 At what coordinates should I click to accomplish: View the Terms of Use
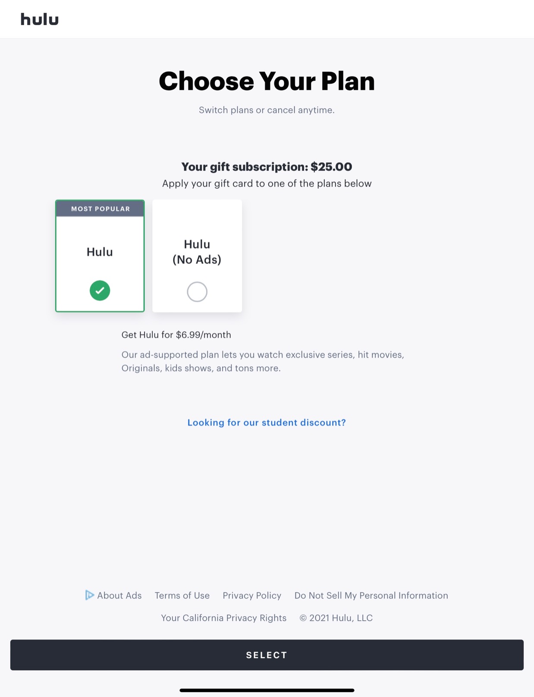click(182, 595)
